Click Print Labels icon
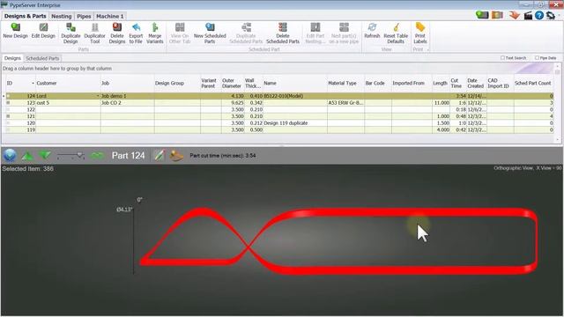 click(x=419, y=33)
